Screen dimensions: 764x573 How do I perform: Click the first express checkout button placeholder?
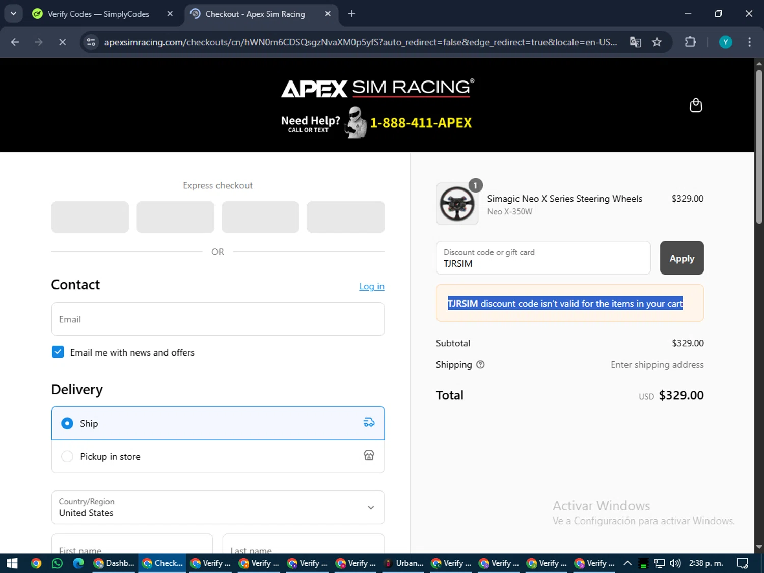click(x=90, y=217)
